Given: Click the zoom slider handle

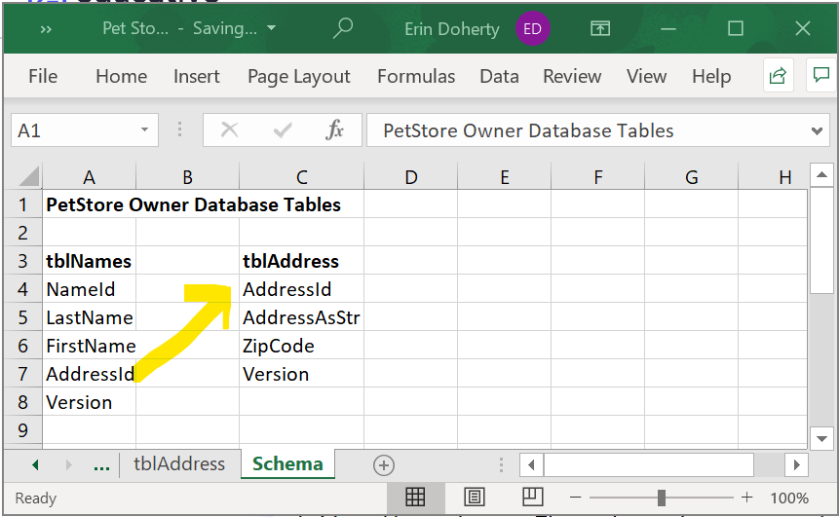Looking at the screenshot, I should click(662, 498).
